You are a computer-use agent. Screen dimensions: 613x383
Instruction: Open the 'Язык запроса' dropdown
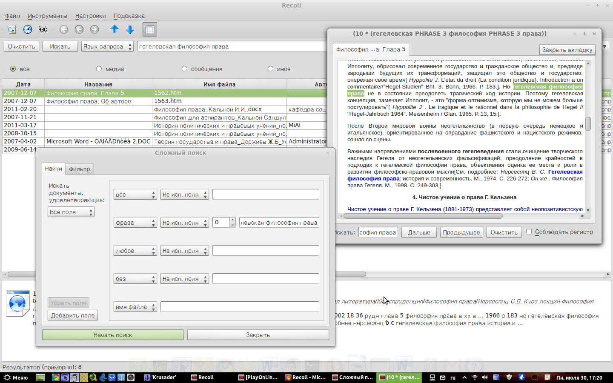pyautogui.click(x=107, y=46)
